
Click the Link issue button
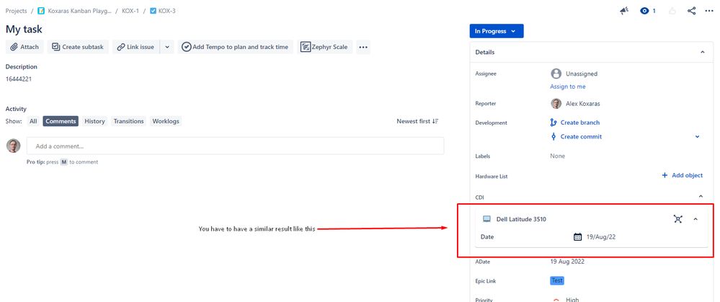point(136,47)
